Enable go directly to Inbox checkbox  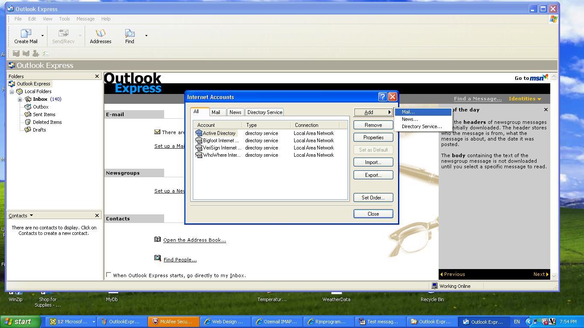109,275
